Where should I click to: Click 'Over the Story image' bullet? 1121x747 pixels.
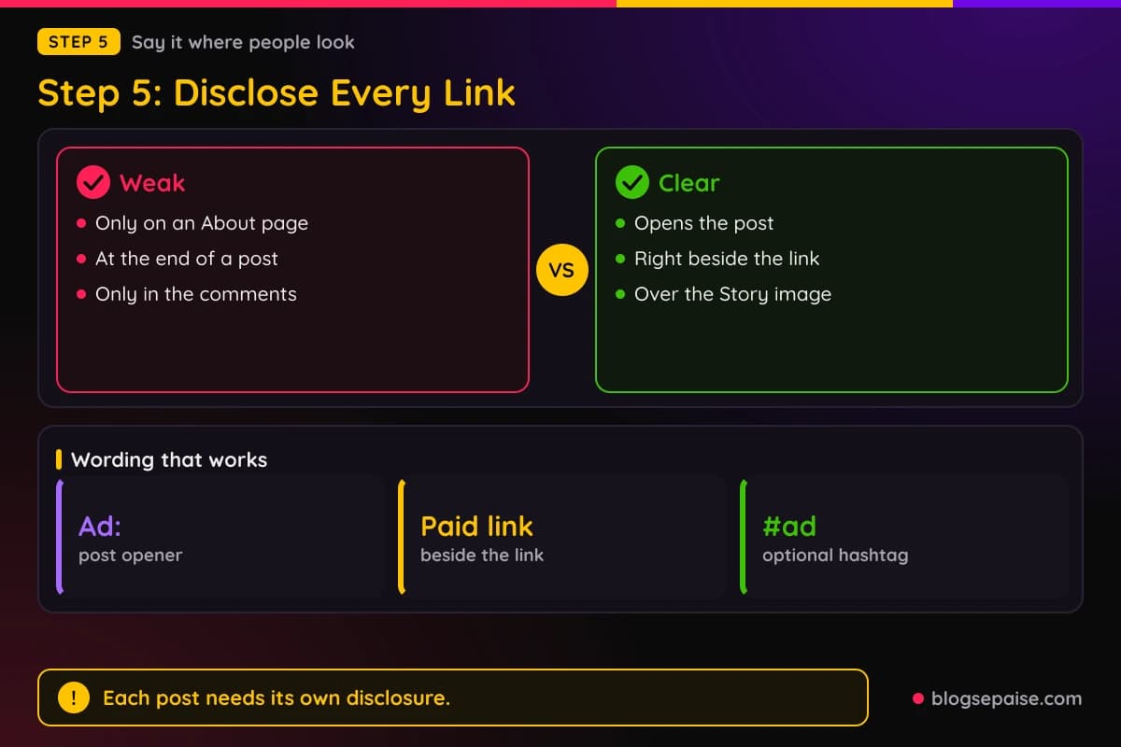(732, 294)
